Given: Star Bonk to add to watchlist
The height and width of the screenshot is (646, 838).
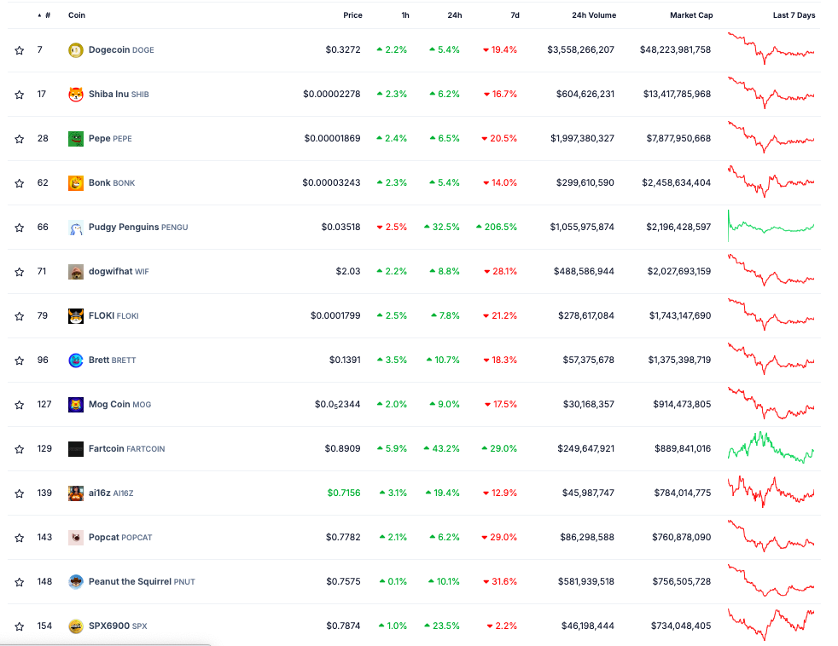Looking at the screenshot, I should pos(20,183).
